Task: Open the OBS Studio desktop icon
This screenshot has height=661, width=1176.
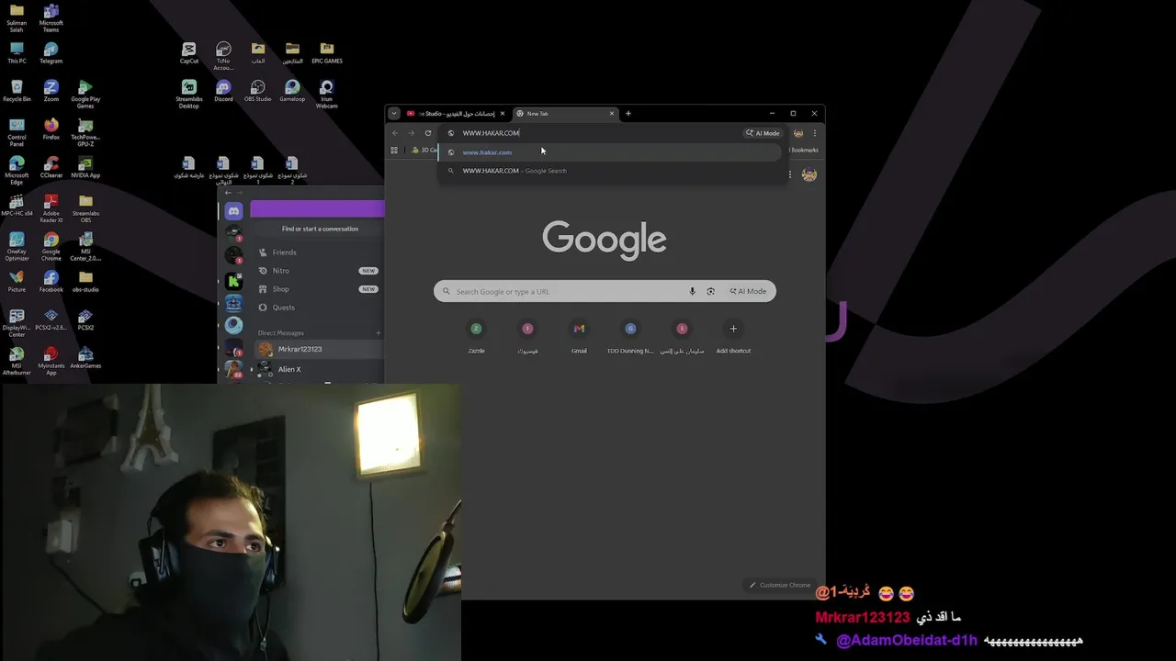Action: 258,91
